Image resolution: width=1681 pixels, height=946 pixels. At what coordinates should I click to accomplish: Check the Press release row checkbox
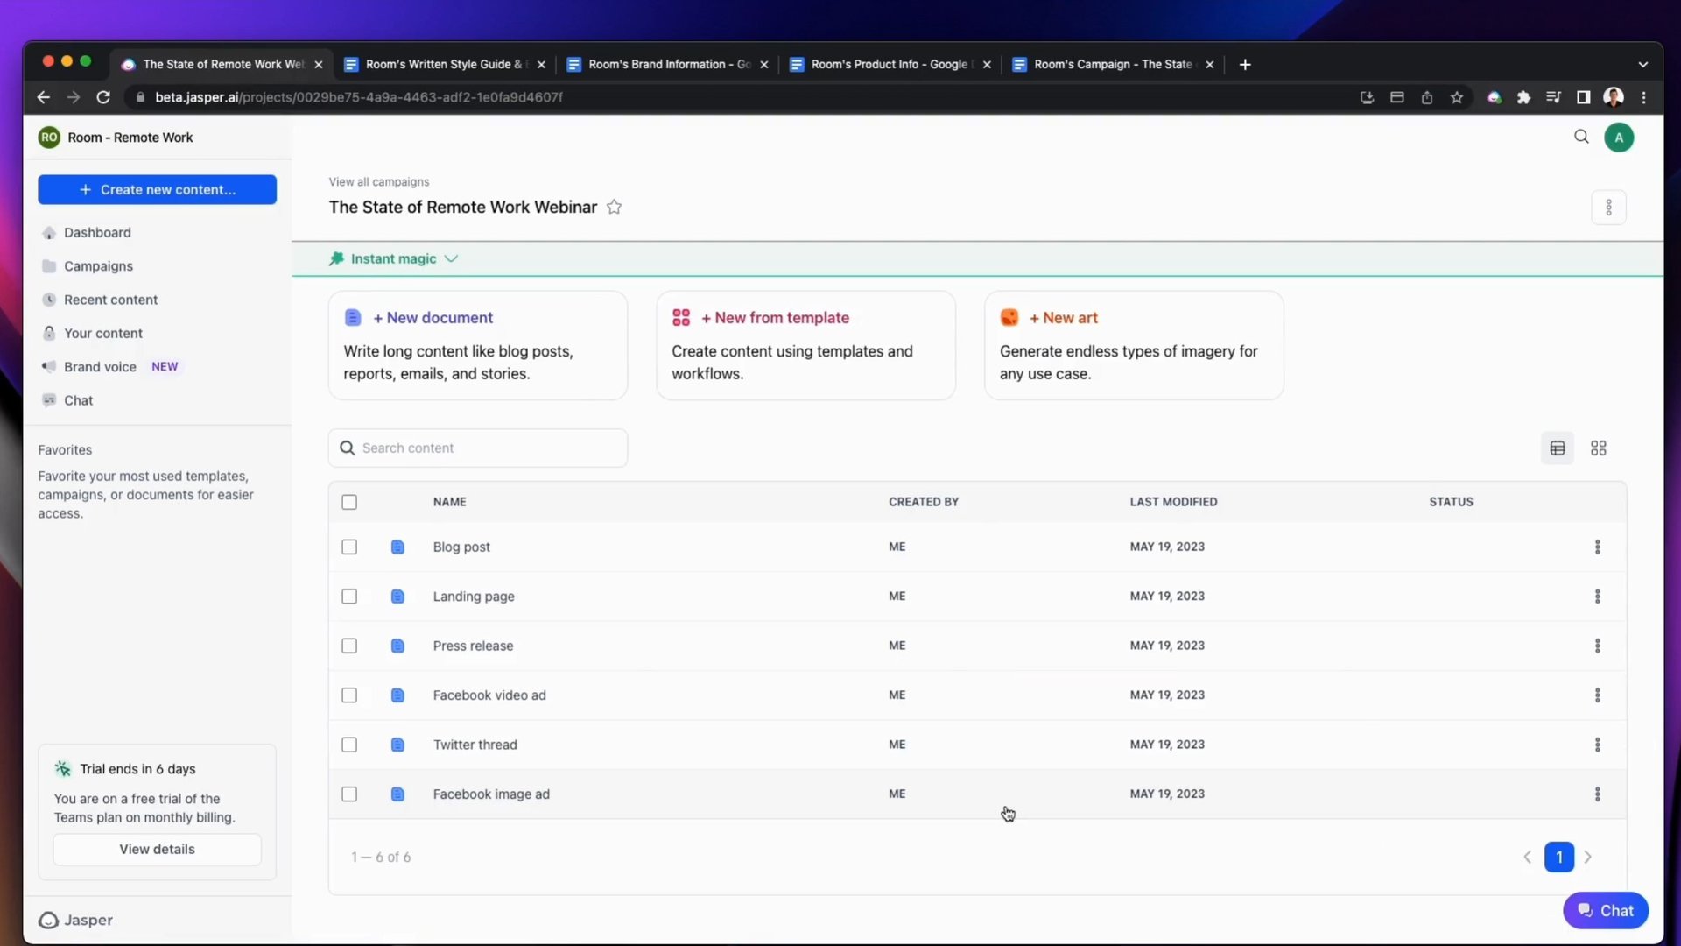[x=349, y=646]
